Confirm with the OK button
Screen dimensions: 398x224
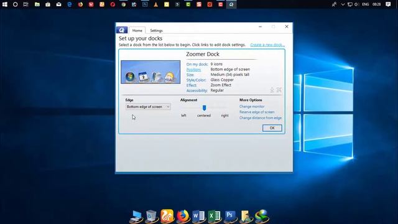click(x=272, y=128)
